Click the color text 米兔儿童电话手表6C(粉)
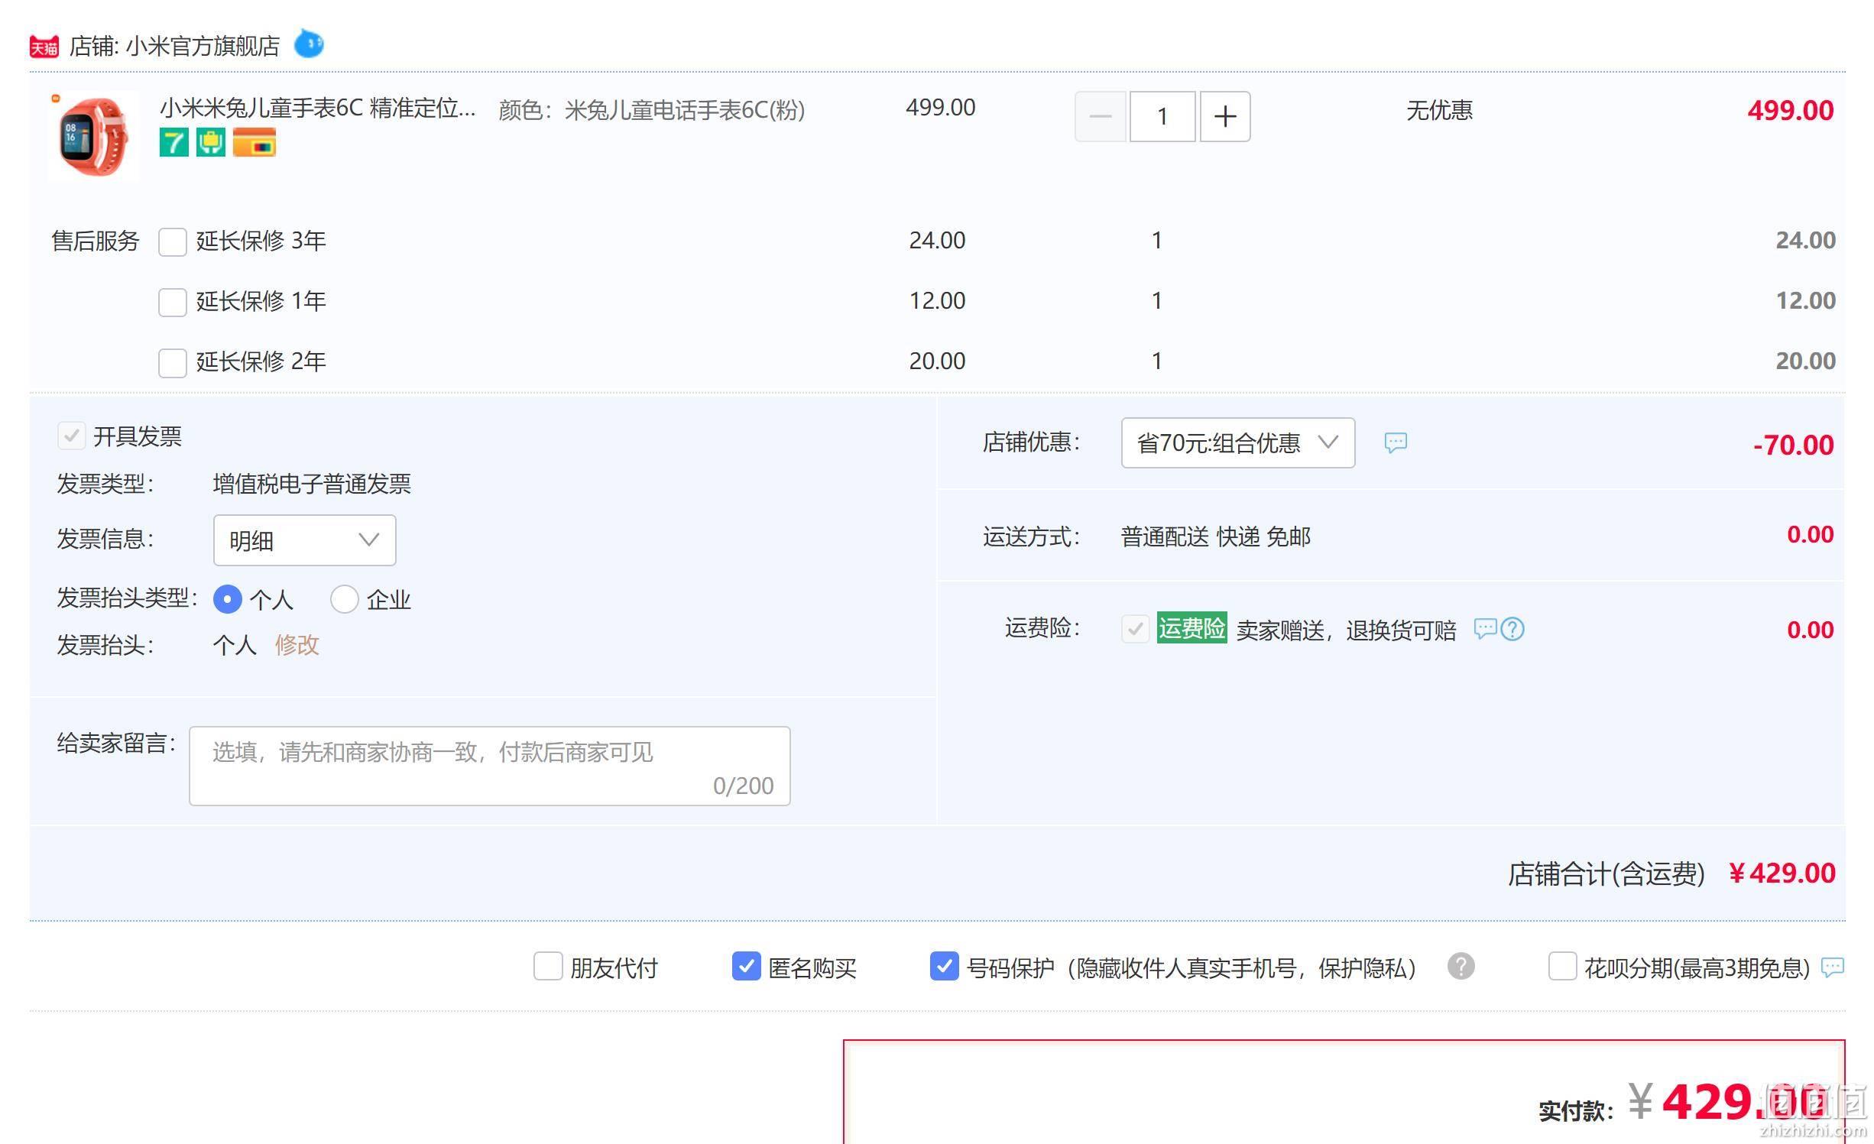This screenshot has height=1144, width=1874. [x=685, y=110]
